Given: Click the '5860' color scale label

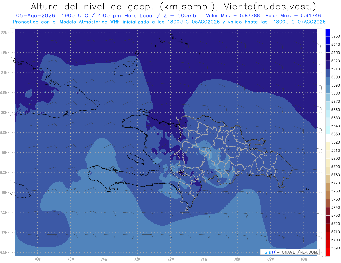Looking at the screenshot, I should (x=335, y=110).
